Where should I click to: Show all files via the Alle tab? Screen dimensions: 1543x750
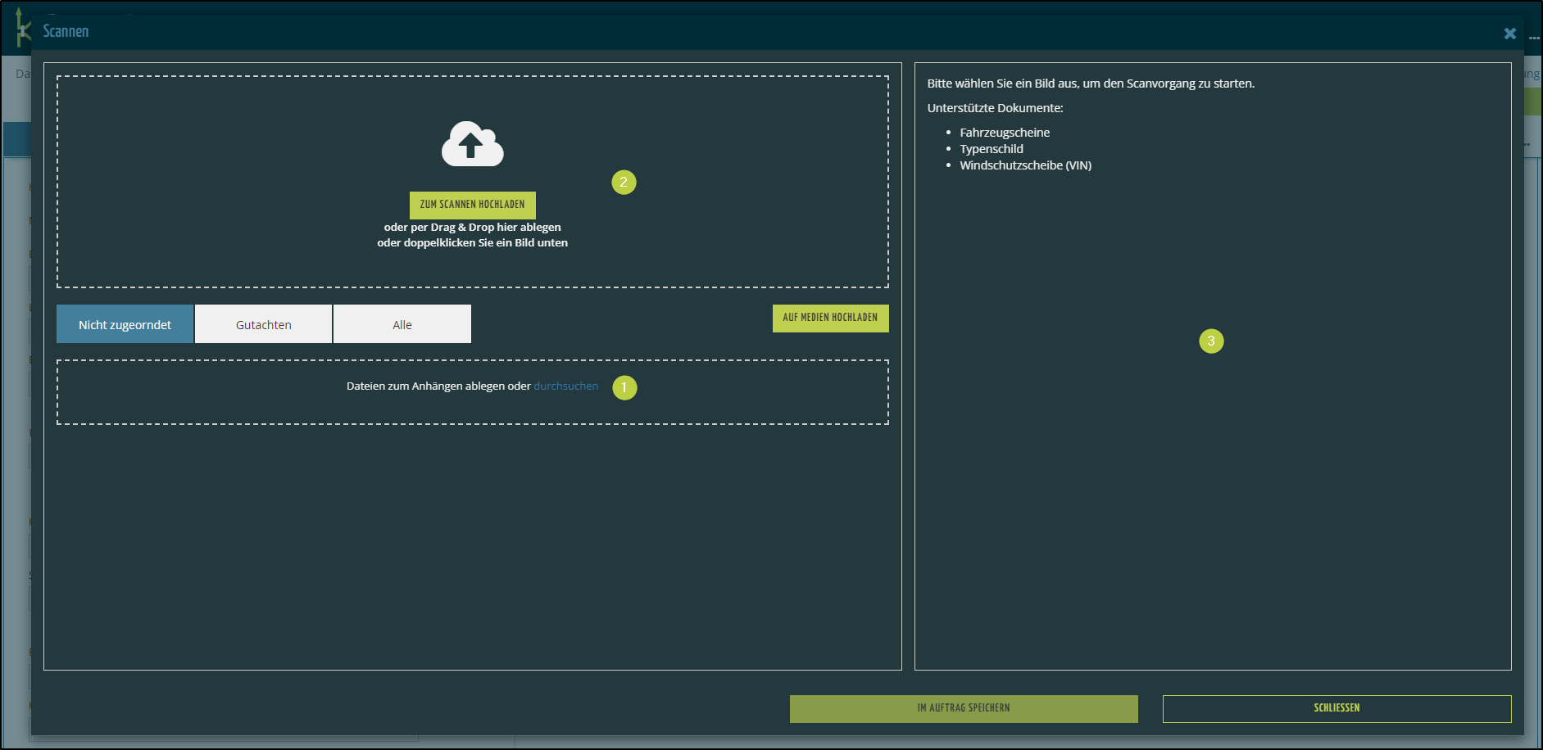click(402, 325)
